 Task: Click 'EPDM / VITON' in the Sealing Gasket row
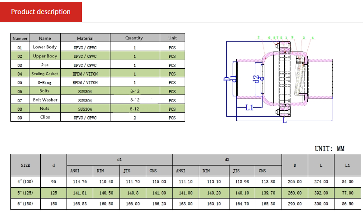pos(85,74)
